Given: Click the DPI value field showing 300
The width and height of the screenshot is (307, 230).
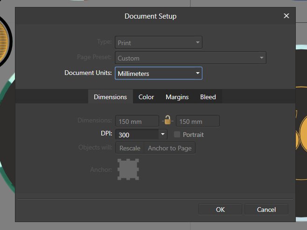Looking at the screenshot, I should 137,134.
